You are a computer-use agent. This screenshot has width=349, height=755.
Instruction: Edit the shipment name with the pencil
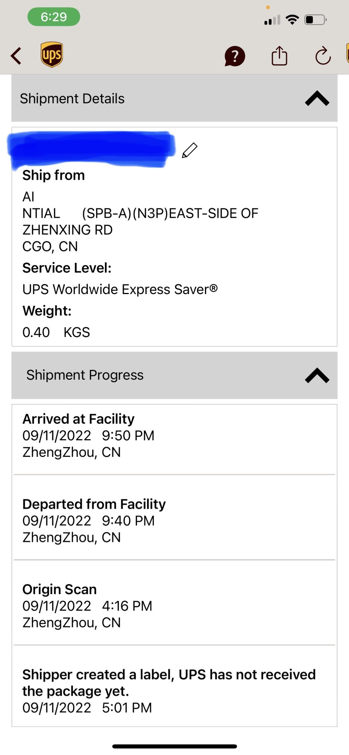tap(189, 150)
